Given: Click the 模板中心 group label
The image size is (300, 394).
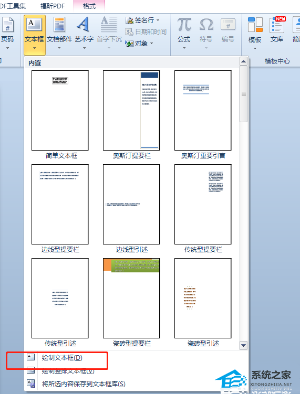Looking at the screenshot, I should coord(277,61).
